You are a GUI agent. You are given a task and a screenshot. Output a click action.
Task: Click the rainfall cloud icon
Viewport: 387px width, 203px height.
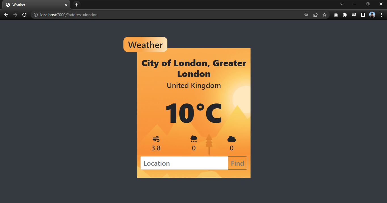point(194,139)
